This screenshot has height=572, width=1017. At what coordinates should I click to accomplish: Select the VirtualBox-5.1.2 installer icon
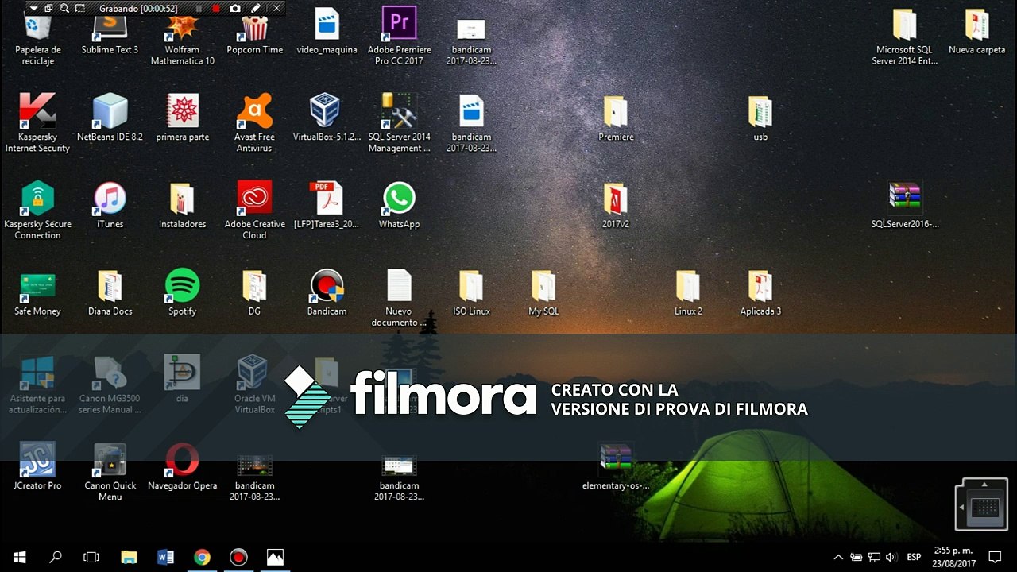click(x=327, y=118)
